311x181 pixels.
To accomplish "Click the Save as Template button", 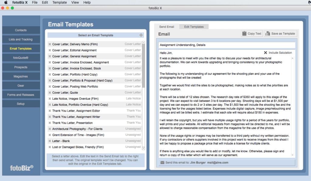I will [x=280, y=33].
